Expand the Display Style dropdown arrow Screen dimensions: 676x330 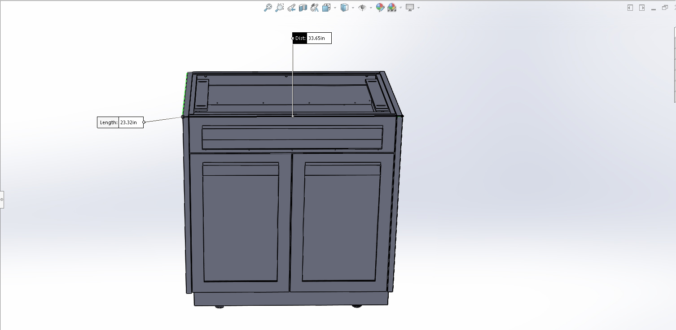pos(353,8)
